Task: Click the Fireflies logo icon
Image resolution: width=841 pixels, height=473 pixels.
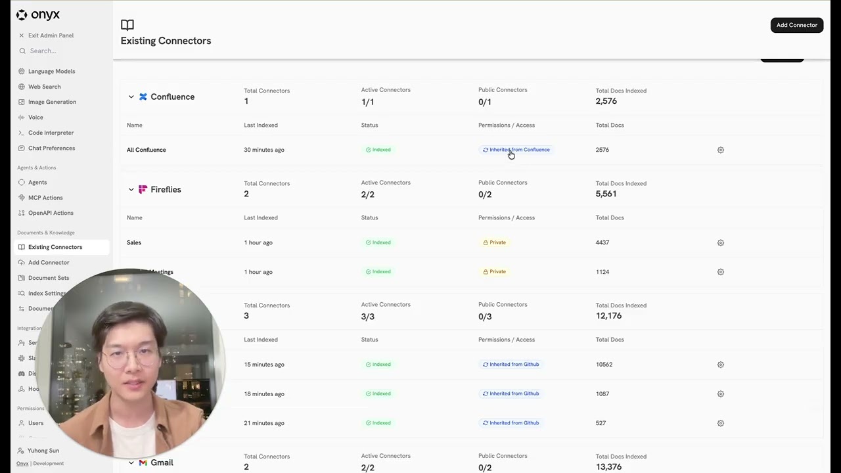Action: point(143,189)
